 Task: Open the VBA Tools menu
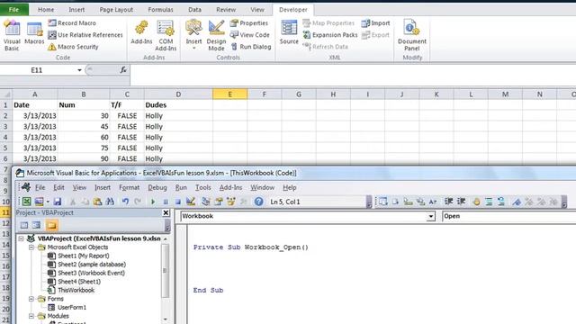point(202,187)
